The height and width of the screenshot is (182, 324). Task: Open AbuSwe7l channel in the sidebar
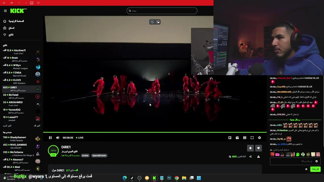pos(22,52)
